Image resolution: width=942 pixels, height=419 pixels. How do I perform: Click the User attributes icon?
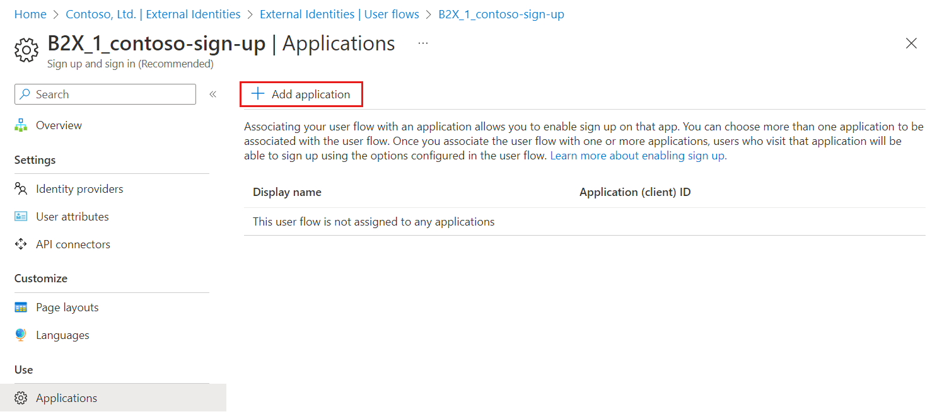coord(21,216)
